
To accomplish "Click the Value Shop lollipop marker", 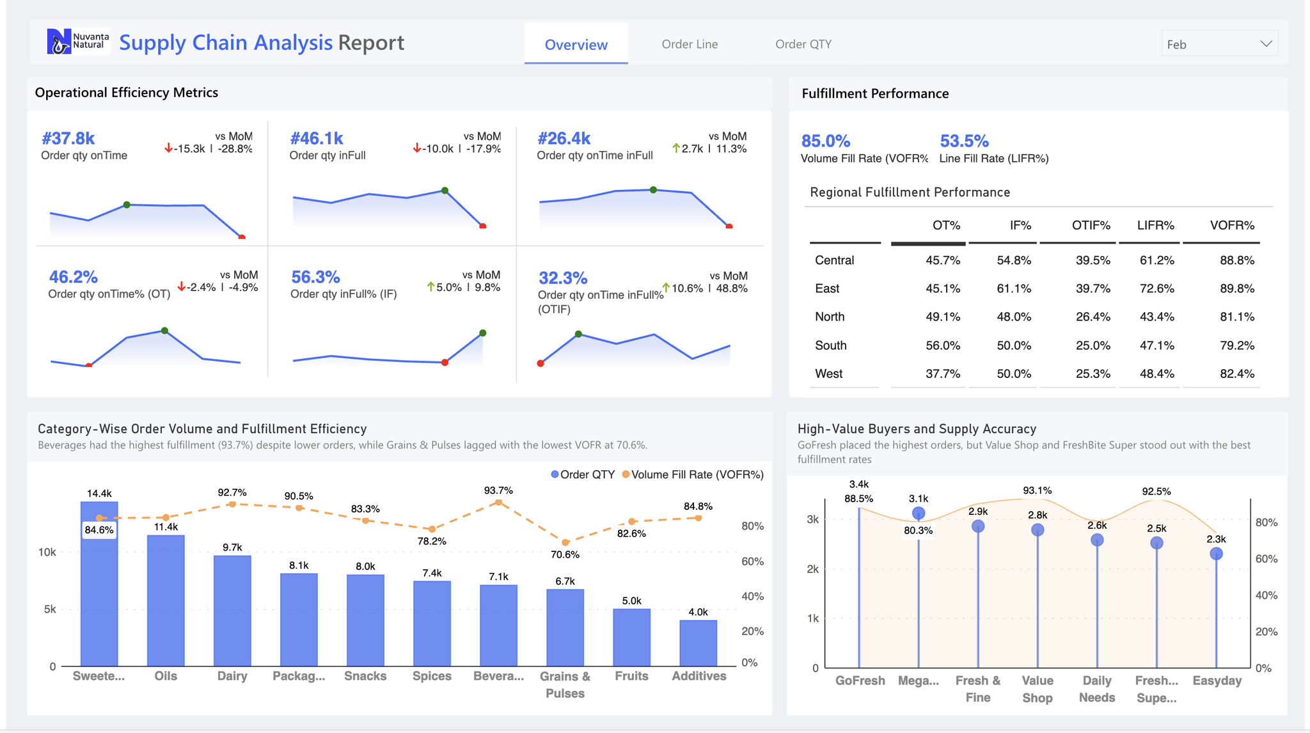I will pyautogui.click(x=1038, y=530).
